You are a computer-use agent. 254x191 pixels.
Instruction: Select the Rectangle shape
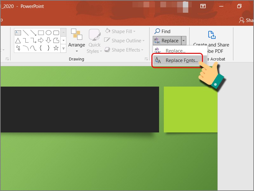tap(41, 33)
